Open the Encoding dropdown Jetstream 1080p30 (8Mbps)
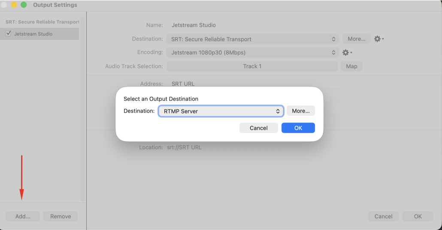 (252, 52)
